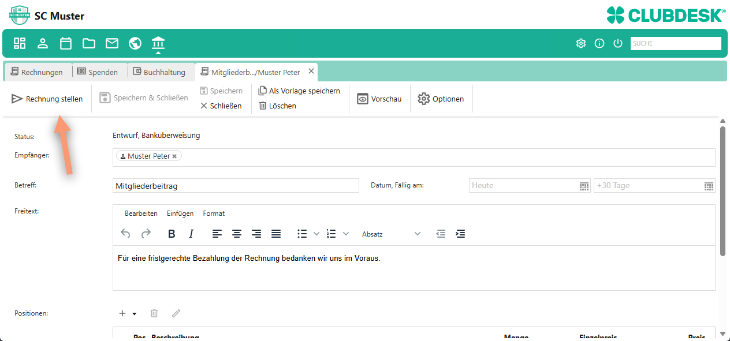Viewport: 730px width, 341px height.
Task: Open the dashboard overview icon
Action: (x=20, y=43)
